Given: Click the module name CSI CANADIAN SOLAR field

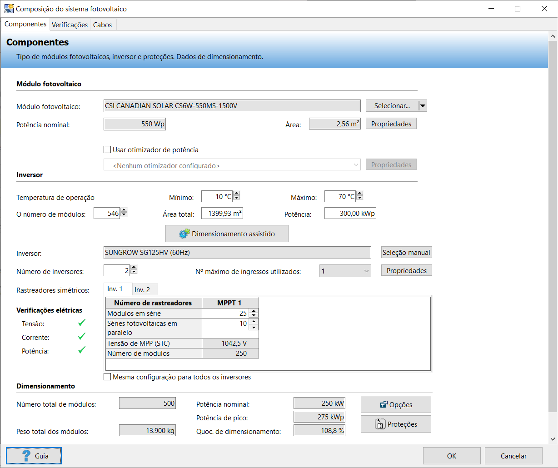Looking at the screenshot, I should (x=232, y=106).
